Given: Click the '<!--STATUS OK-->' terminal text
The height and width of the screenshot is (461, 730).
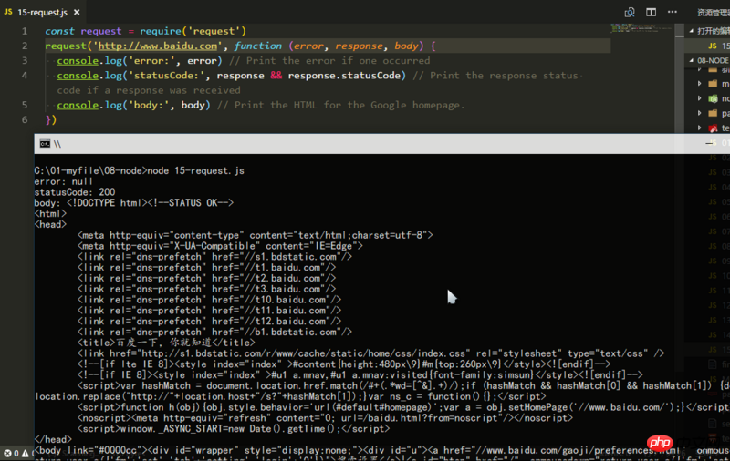Looking at the screenshot, I should (190, 202).
